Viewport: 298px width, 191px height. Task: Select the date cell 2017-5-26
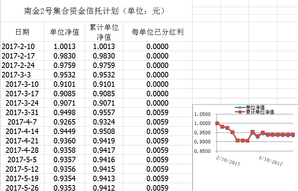click(22, 188)
